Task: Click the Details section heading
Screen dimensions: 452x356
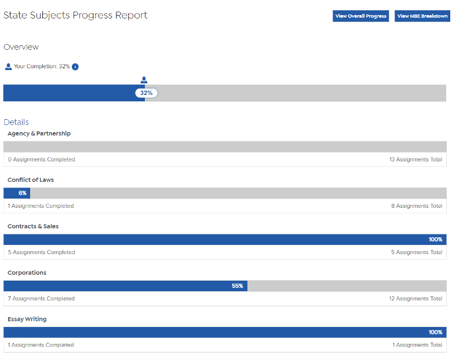Action: (16, 122)
